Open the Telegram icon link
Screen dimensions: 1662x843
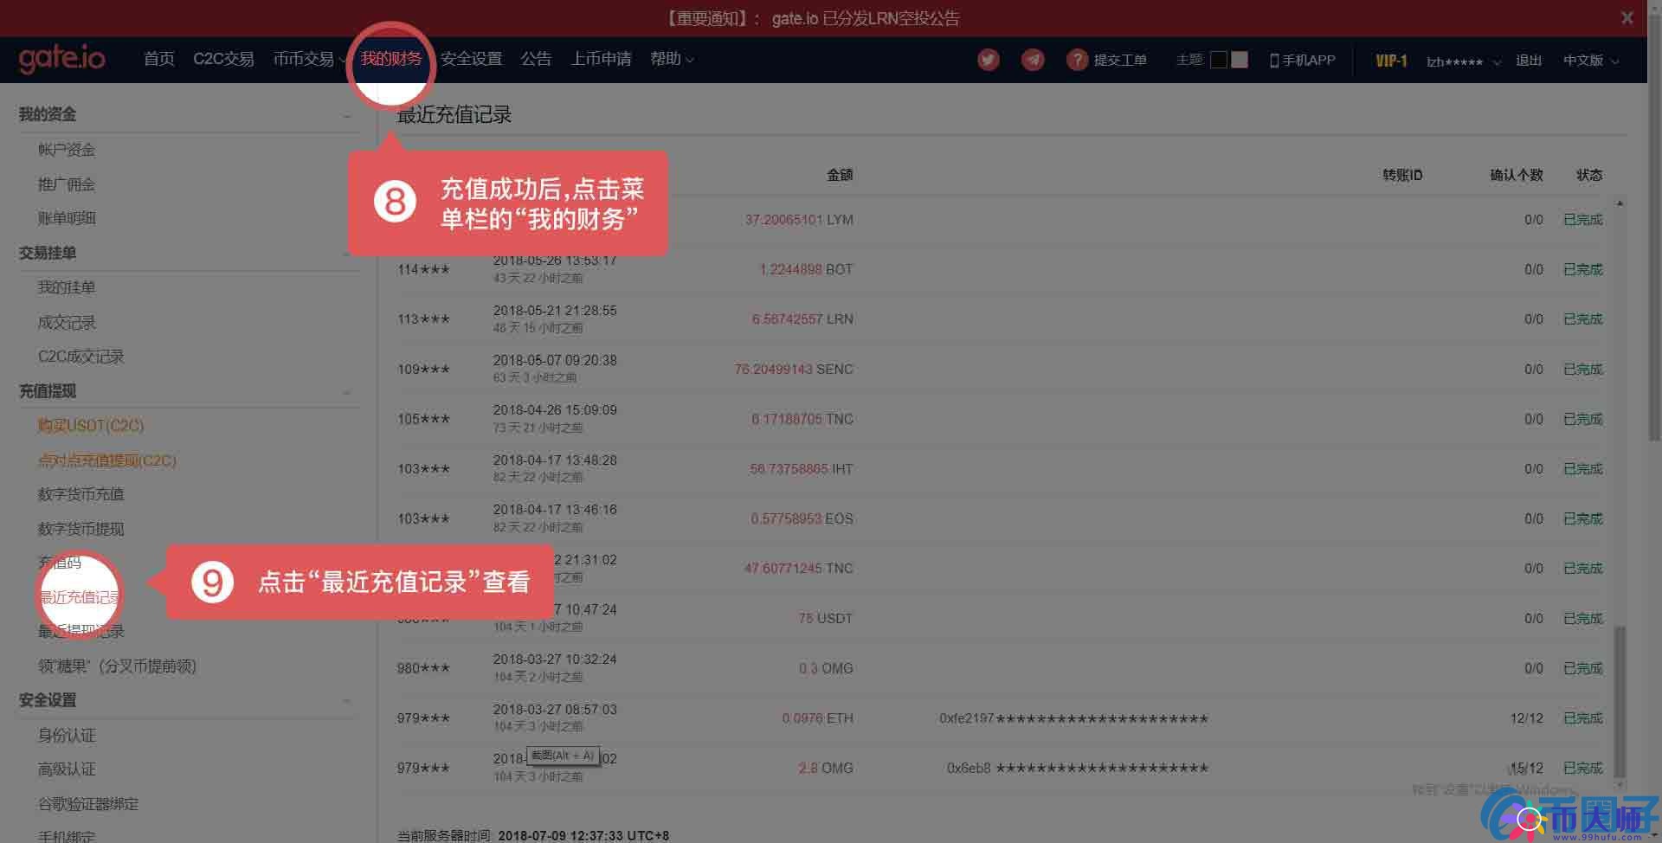click(1033, 60)
